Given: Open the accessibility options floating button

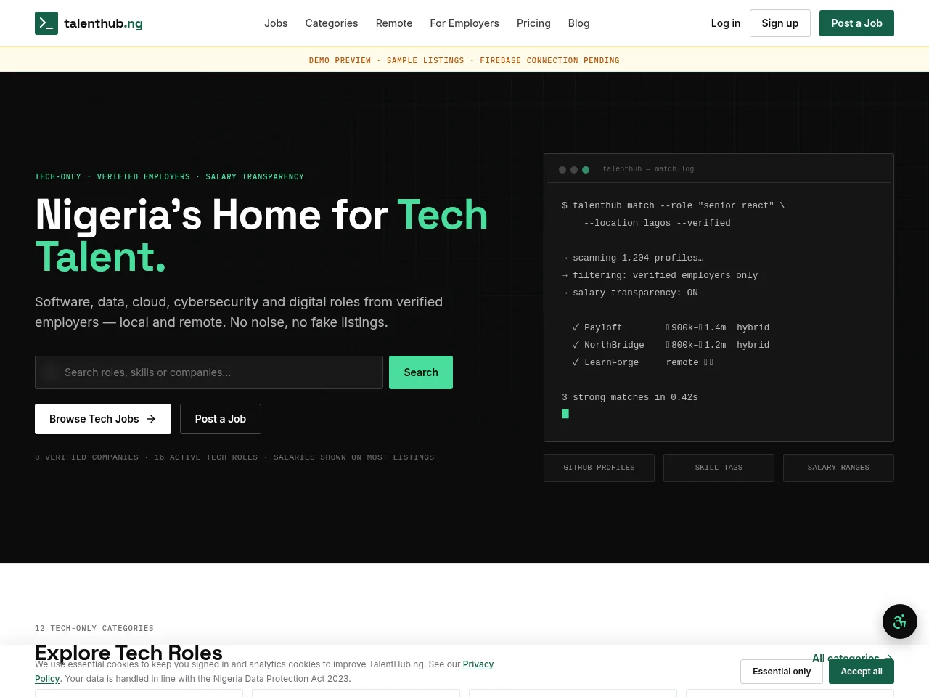Looking at the screenshot, I should [900, 621].
